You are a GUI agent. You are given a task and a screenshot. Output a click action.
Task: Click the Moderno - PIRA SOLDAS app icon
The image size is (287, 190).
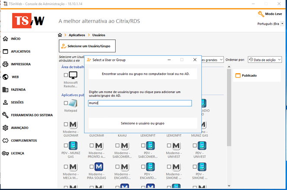99,167
